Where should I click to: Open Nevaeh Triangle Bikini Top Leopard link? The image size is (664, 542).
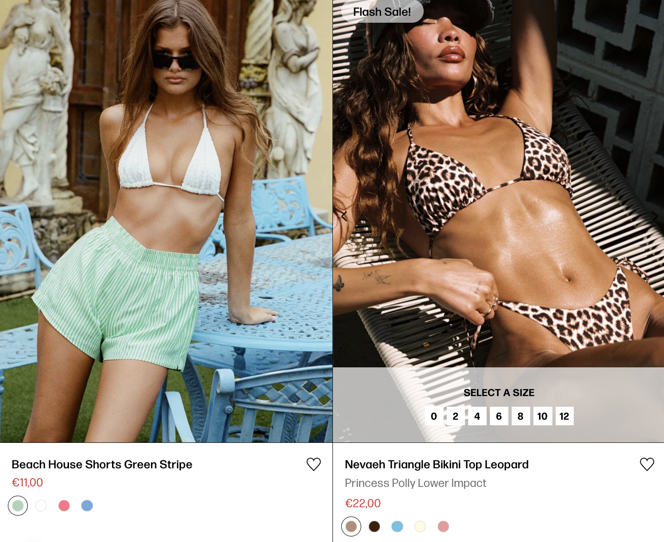[x=437, y=464]
